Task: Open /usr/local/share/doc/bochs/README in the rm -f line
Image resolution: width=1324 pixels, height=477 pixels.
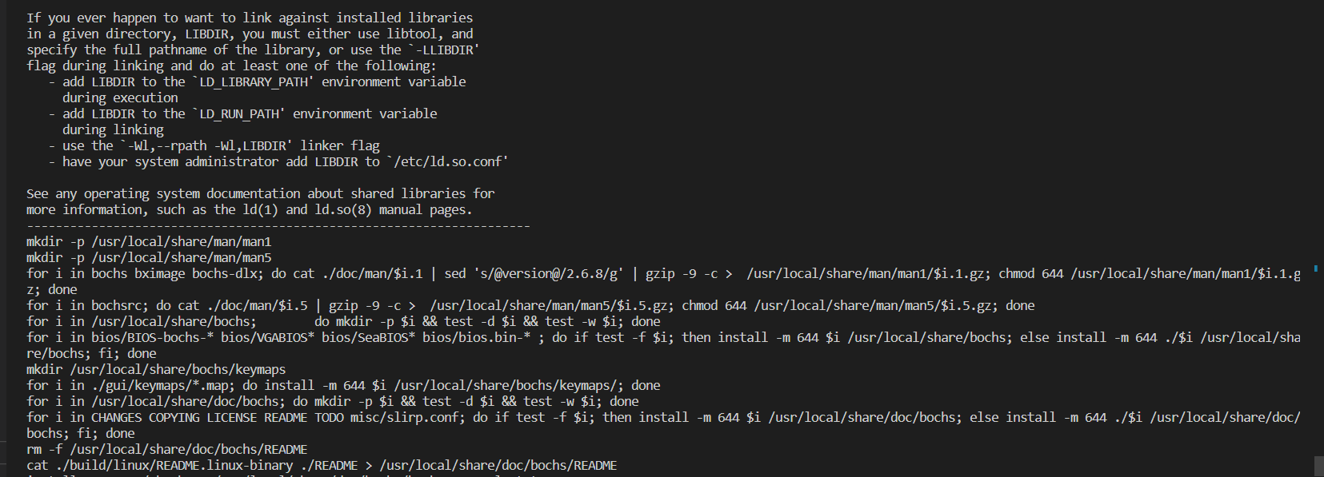Action: [x=189, y=449]
